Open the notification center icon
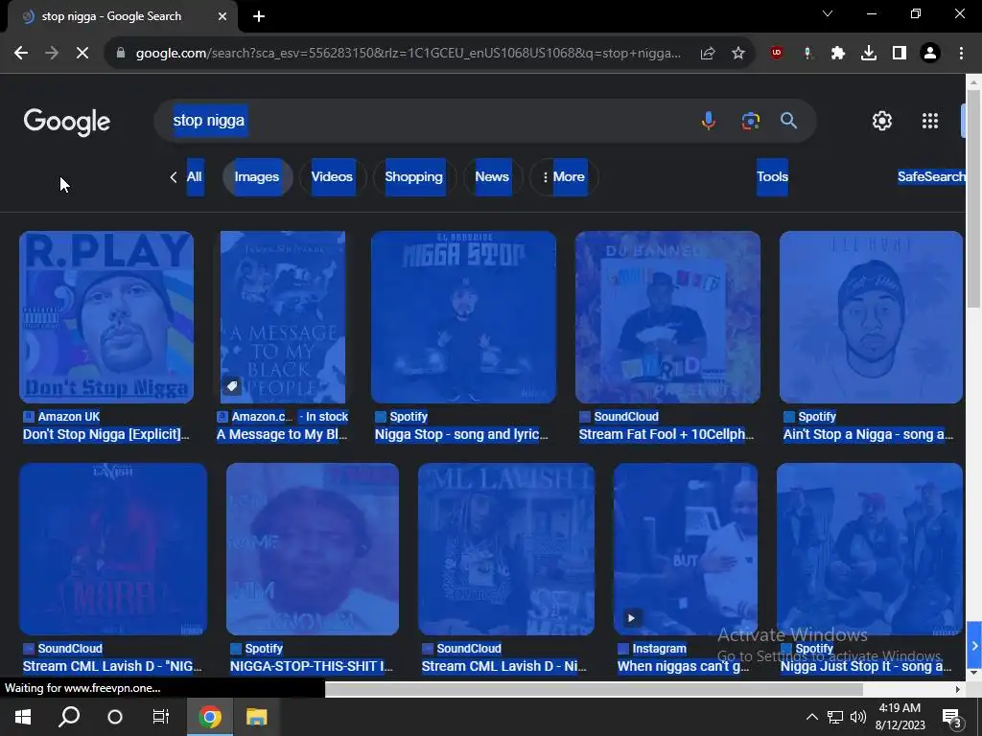Image resolution: width=982 pixels, height=736 pixels. tap(952, 718)
